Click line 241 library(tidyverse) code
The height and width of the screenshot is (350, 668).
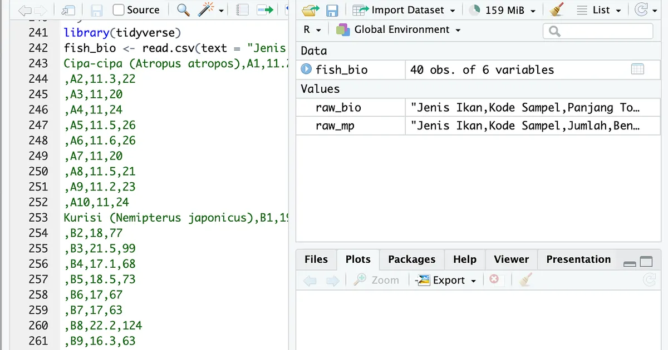pos(122,33)
